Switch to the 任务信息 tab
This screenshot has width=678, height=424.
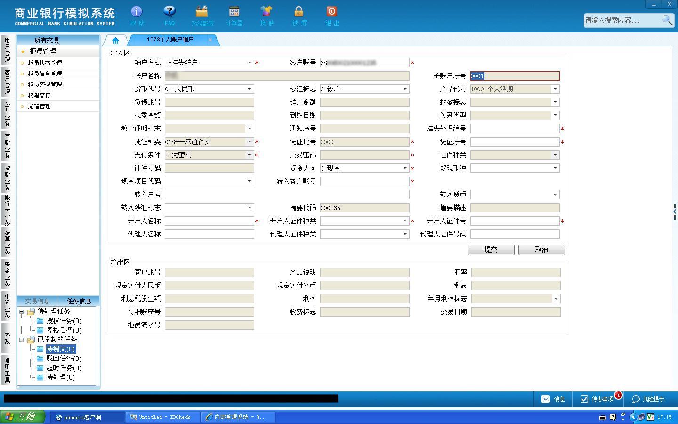pos(79,301)
